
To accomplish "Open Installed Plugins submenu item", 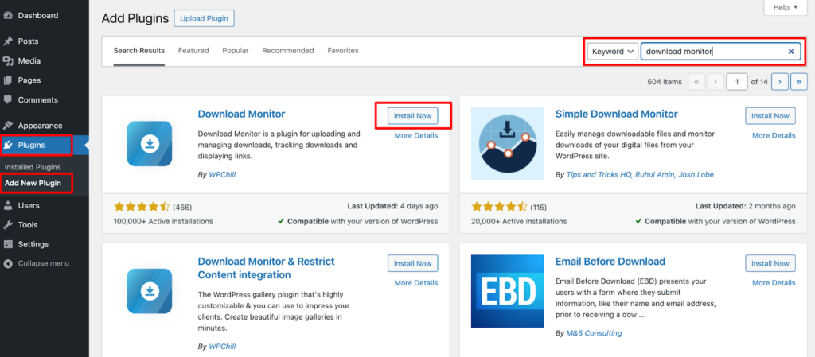I will (x=33, y=167).
